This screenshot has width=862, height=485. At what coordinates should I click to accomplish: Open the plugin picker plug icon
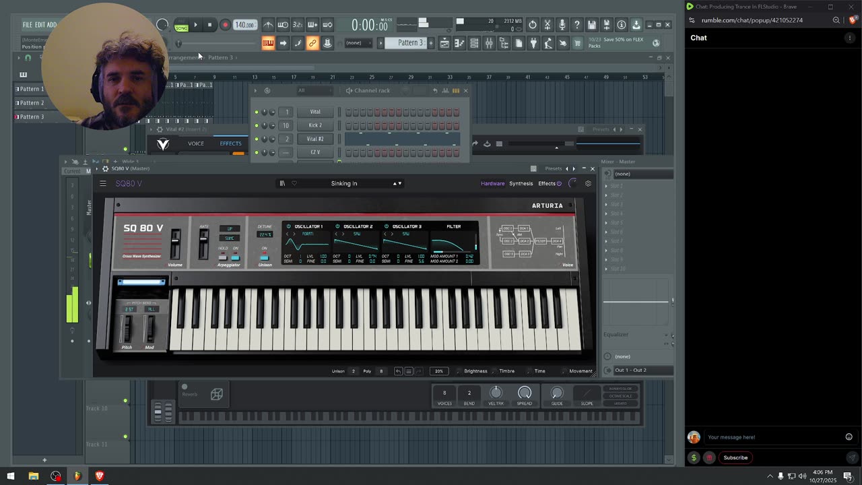[x=533, y=43]
